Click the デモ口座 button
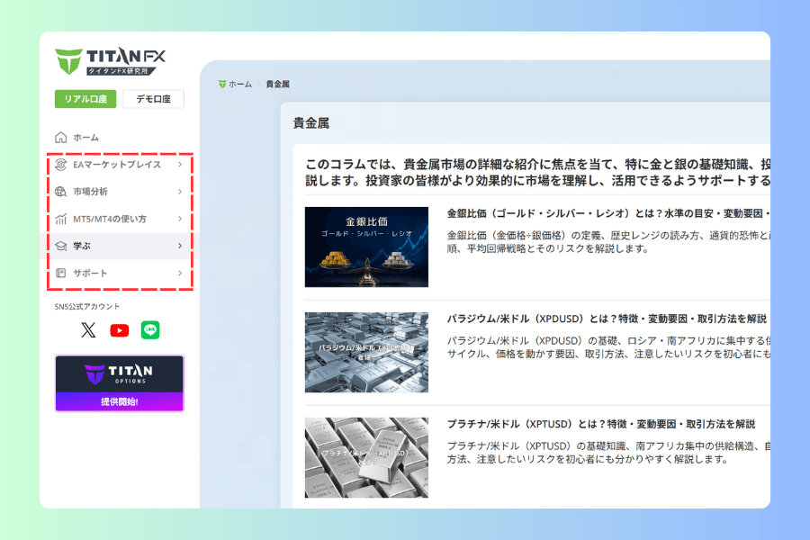 (x=153, y=99)
